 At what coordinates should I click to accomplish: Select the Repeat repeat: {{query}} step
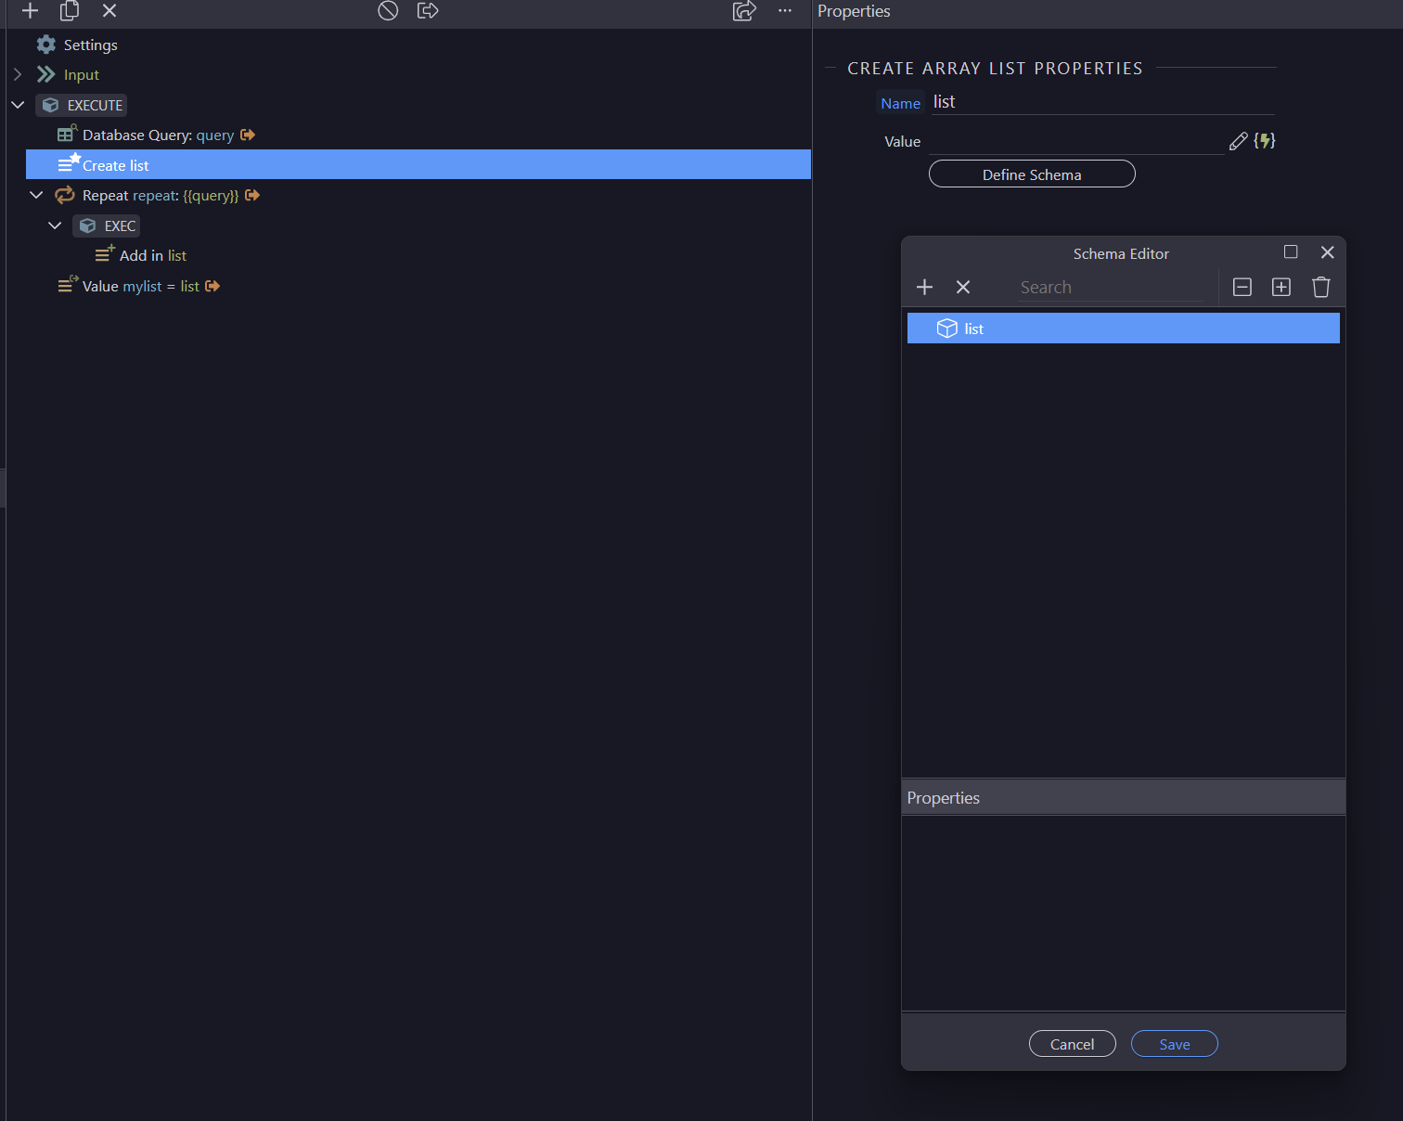[160, 195]
